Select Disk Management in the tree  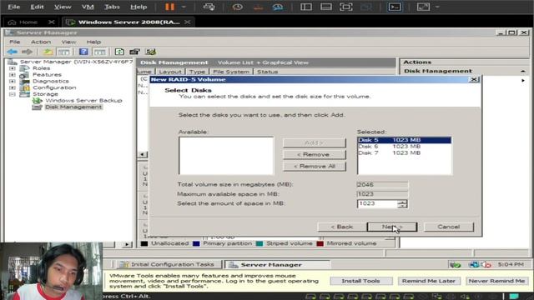pyautogui.click(x=73, y=107)
